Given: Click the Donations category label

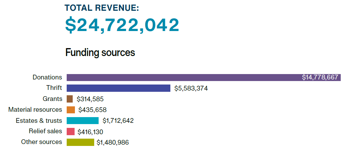Looking at the screenshot, I should (47, 77).
